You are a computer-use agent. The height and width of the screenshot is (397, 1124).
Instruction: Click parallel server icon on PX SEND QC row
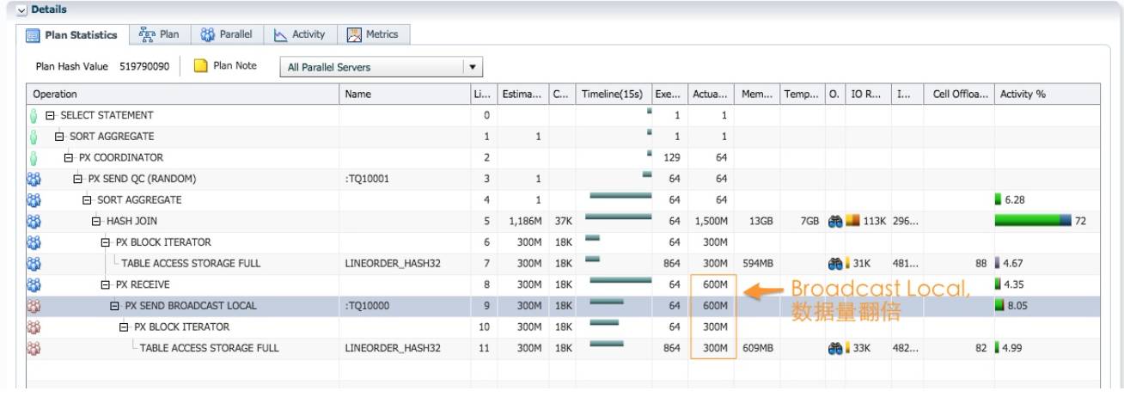(x=34, y=180)
